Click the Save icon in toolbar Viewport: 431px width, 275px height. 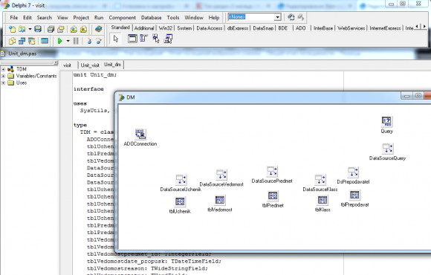coord(38,29)
